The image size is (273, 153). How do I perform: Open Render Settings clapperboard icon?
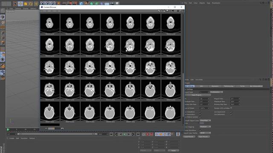point(75,3)
